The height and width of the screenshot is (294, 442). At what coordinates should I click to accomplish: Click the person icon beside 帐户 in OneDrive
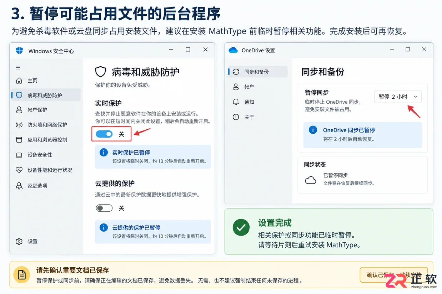click(236, 87)
